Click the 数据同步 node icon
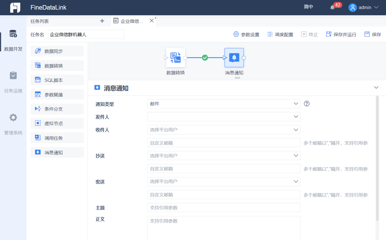386x240 pixels. pos(38,51)
